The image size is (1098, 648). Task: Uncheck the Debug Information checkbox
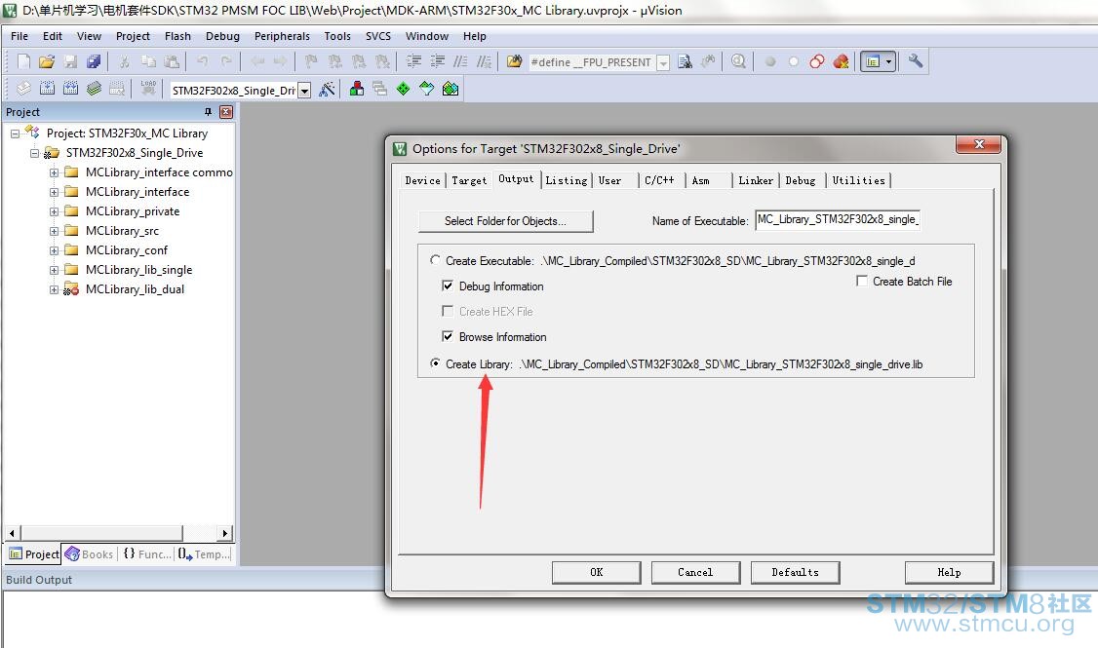click(448, 286)
